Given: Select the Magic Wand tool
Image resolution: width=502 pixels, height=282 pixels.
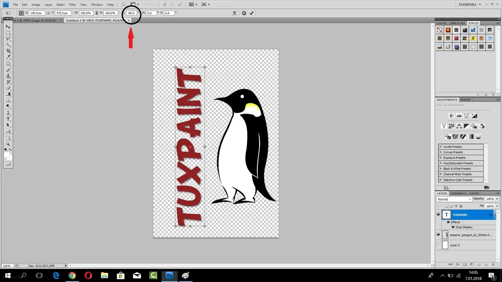Looking at the screenshot, I should (8, 45).
